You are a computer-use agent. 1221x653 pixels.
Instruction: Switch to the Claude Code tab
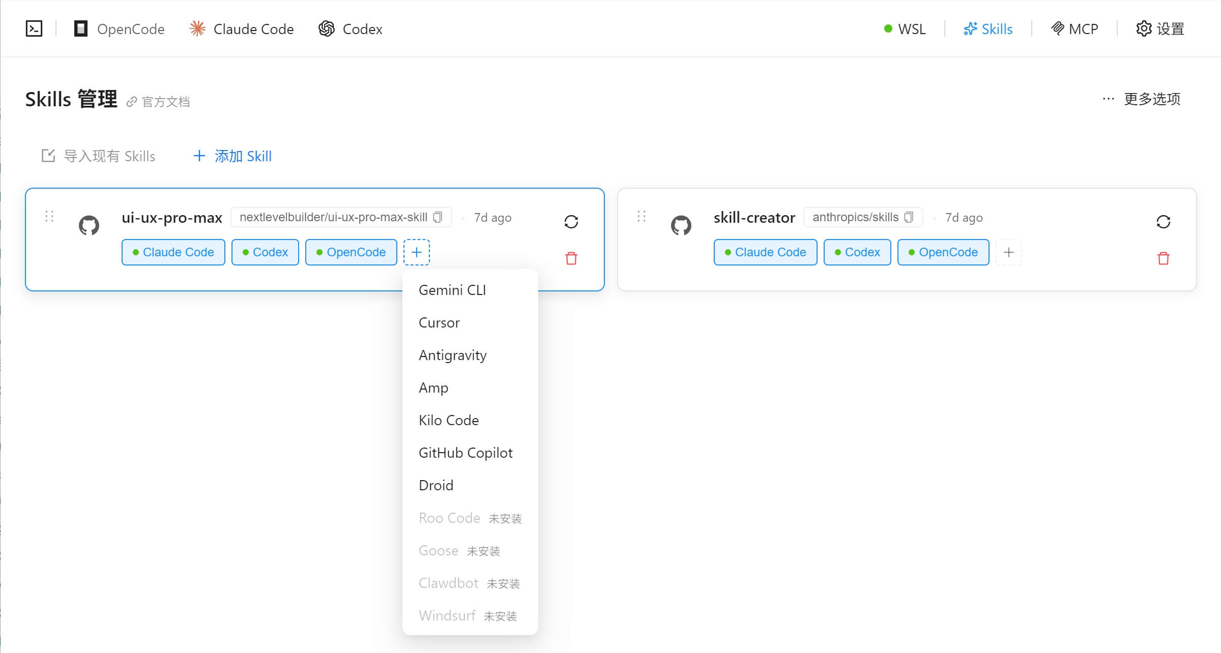point(241,29)
